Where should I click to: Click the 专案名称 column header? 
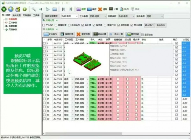point(58,40)
